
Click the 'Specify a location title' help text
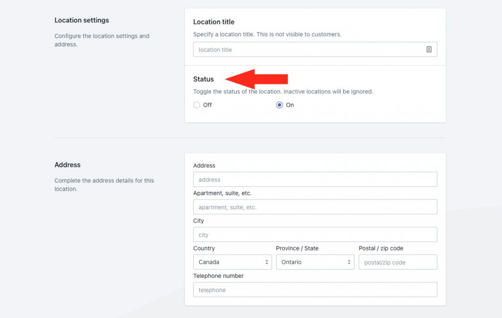(267, 34)
